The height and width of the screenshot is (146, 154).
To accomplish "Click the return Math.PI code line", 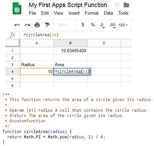I will tap(56, 137).
